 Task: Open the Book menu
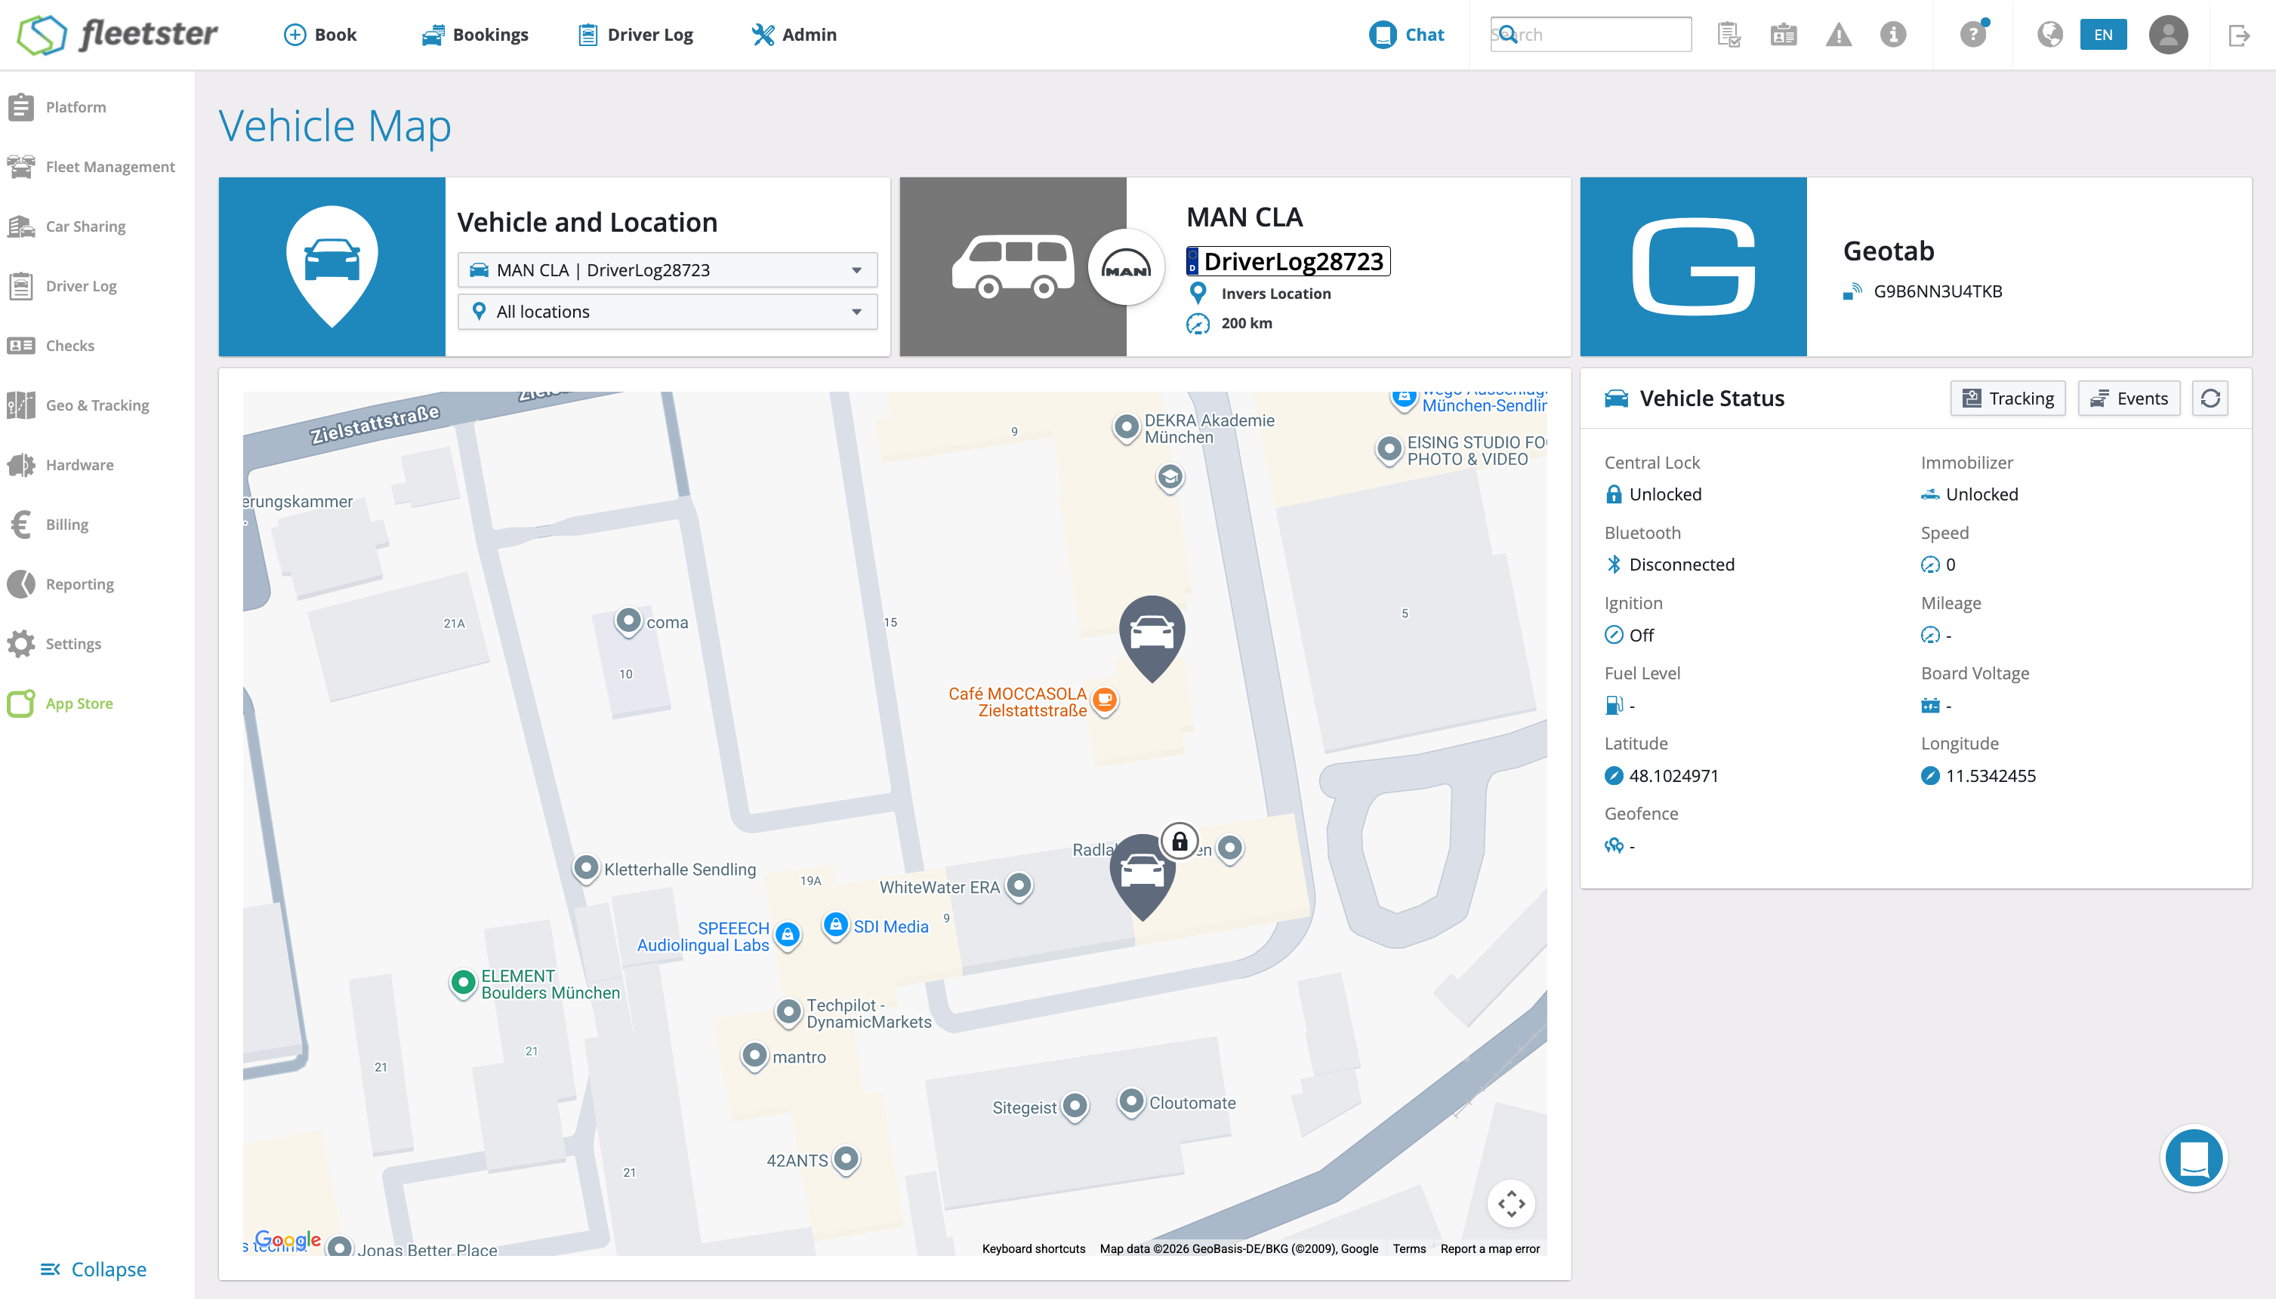pos(320,35)
